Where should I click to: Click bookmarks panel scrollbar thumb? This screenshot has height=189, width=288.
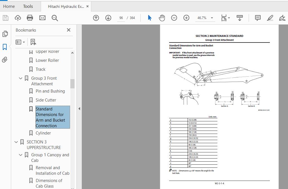tap(72, 84)
